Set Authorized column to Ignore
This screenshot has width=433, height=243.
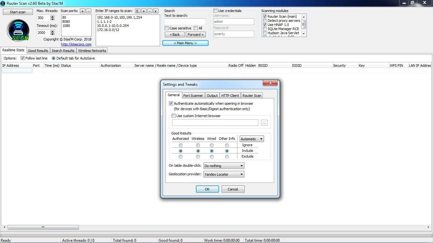[181, 145]
